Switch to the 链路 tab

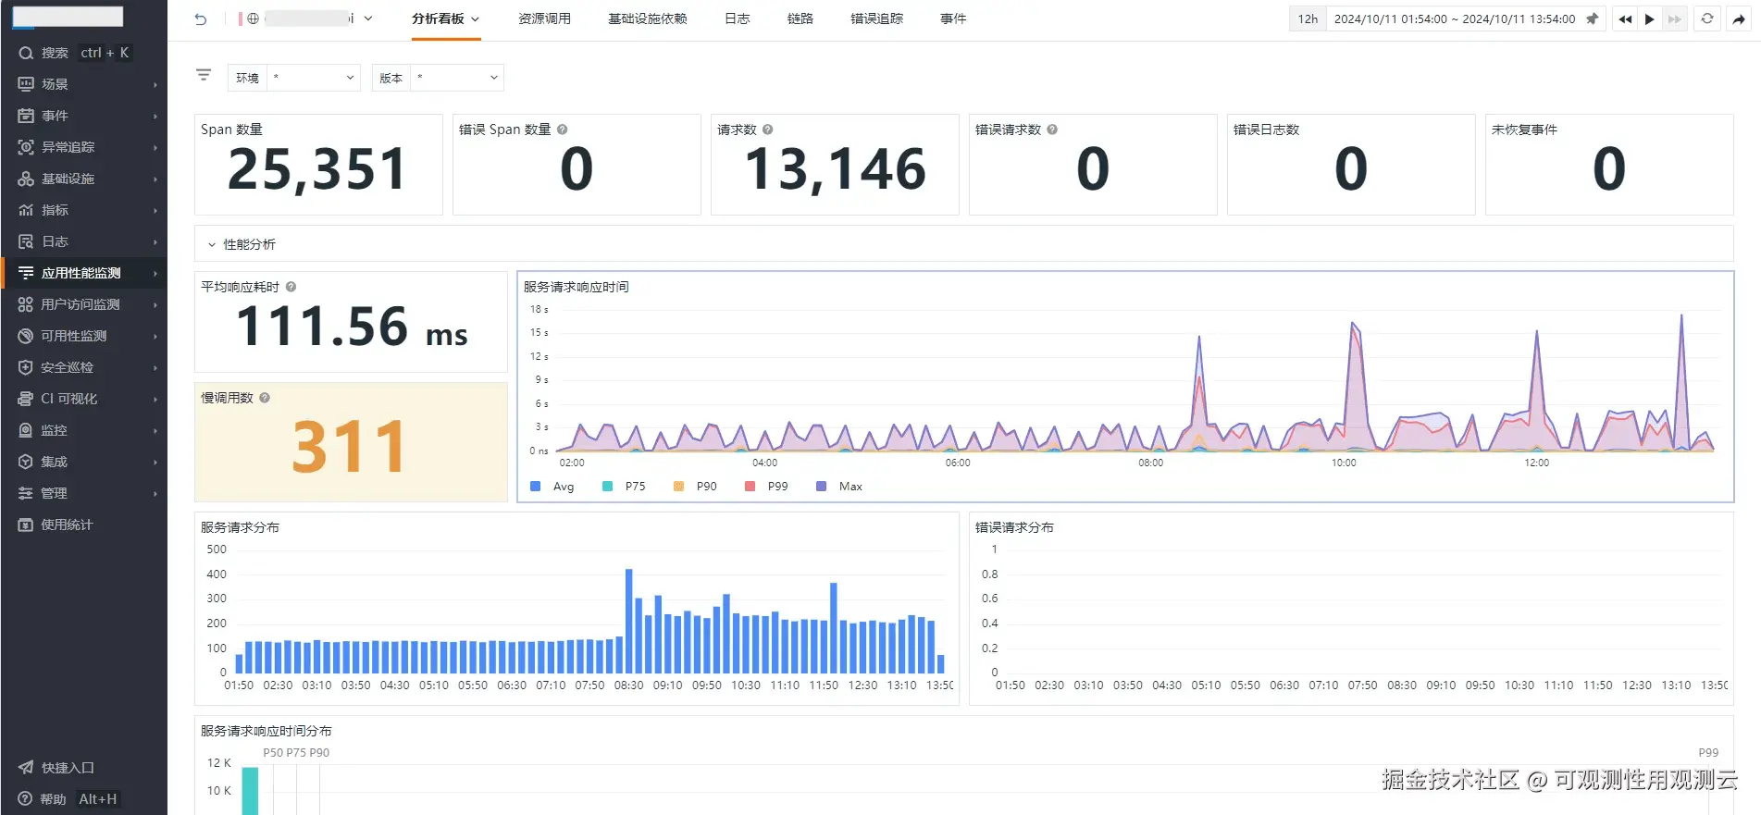click(x=800, y=19)
